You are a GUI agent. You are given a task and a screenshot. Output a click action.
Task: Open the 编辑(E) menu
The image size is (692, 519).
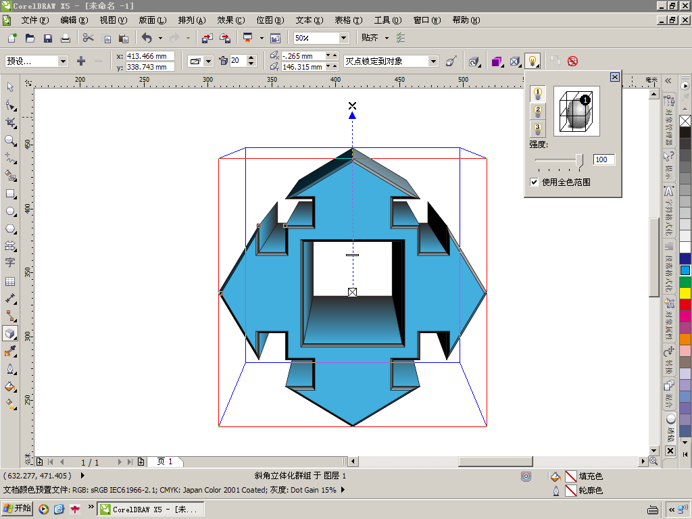coord(74,20)
